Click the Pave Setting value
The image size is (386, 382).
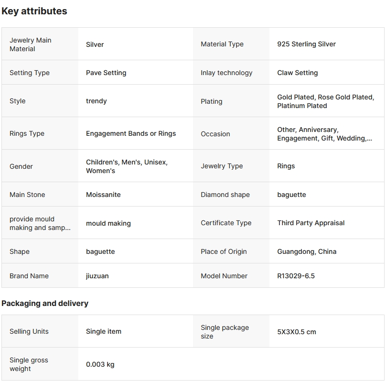pyautogui.click(x=106, y=73)
